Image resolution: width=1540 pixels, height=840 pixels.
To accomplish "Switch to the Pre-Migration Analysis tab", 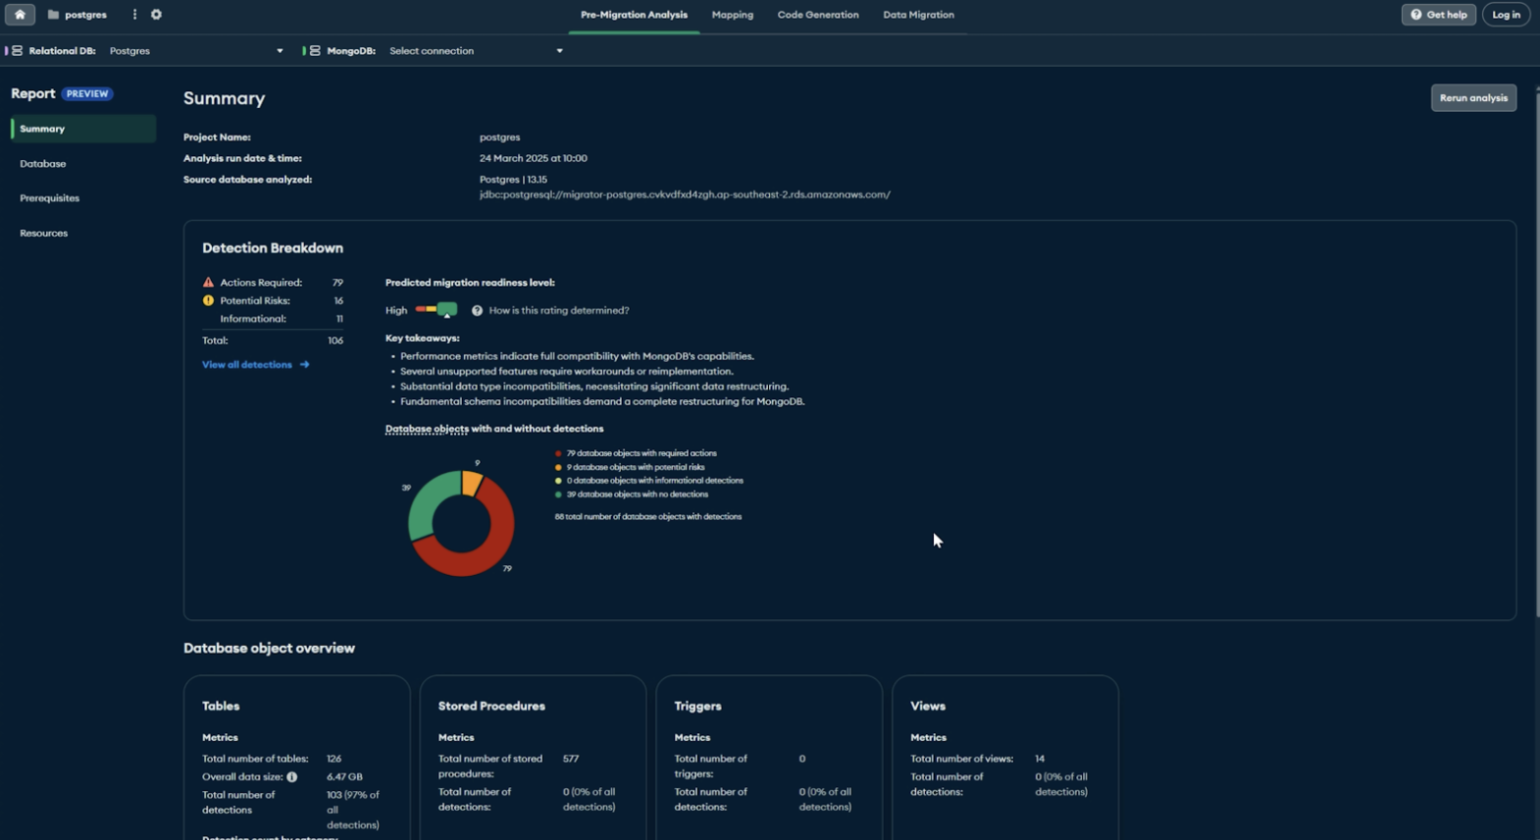I will pos(634,15).
